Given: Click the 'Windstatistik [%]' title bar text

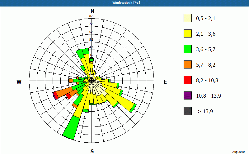Looking at the screenshot, I should (x=126, y=3).
